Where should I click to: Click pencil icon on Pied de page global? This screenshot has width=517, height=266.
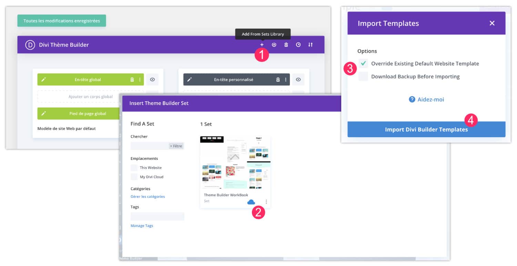43,113
